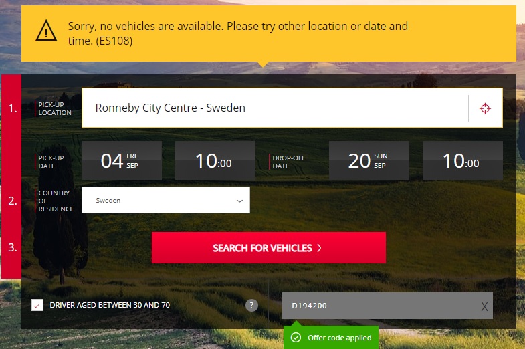This screenshot has width=525, height=349.
Task: Toggle driver aged between 30 and 70 checkbox
Action: tap(37, 305)
